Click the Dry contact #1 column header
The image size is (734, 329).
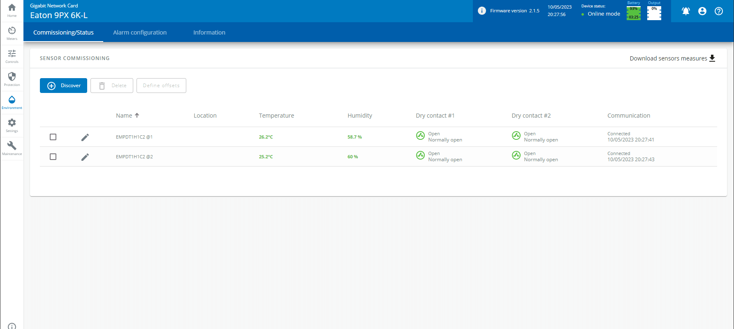(x=435, y=116)
